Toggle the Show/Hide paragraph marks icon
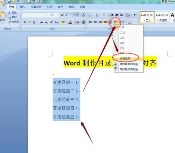 pyautogui.click(x=134, y=15)
